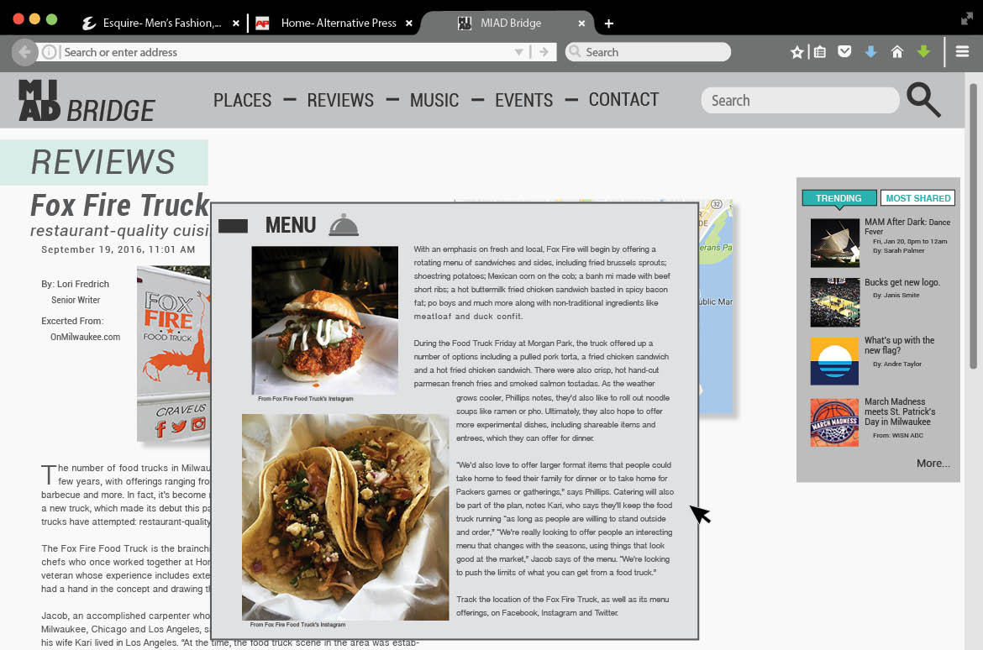This screenshot has height=650, width=983.
Task: Click the new tab plus button
Action: point(609,24)
